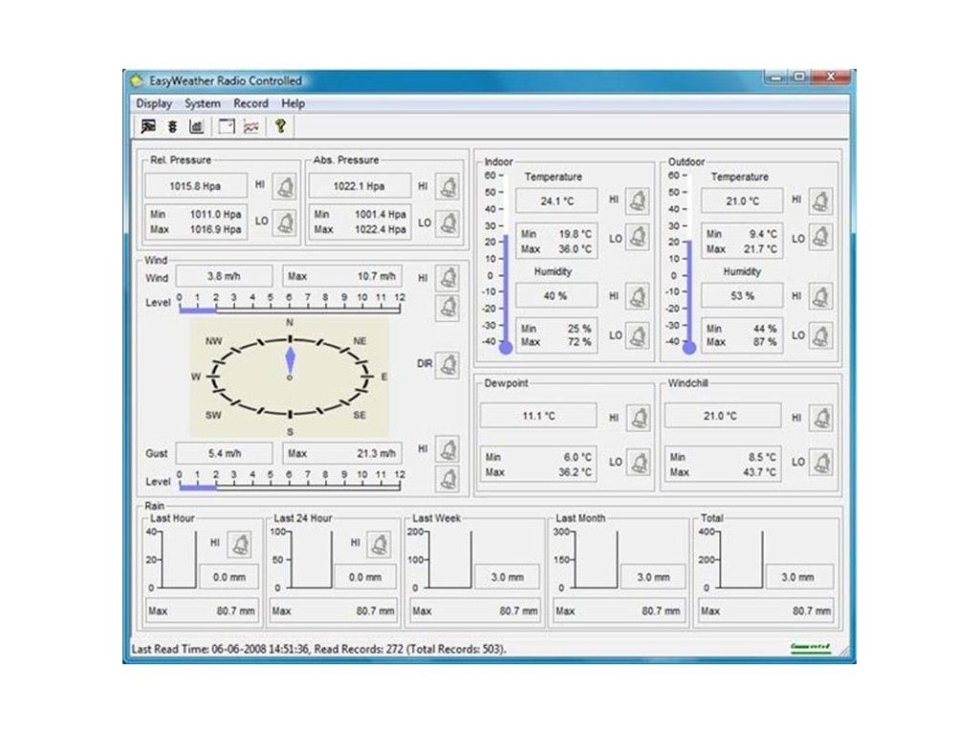Click the Rain Last 24 Hour HI alarm bell
Viewport: 979px width, 734px height.
tap(380, 544)
